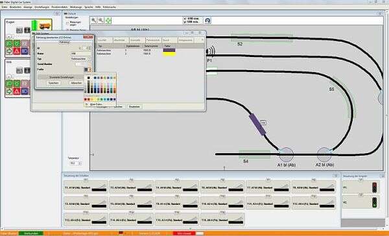
Task: Toggle Willi's blue headlight icon
Action: pyautogui.click(x=25, y=91)
